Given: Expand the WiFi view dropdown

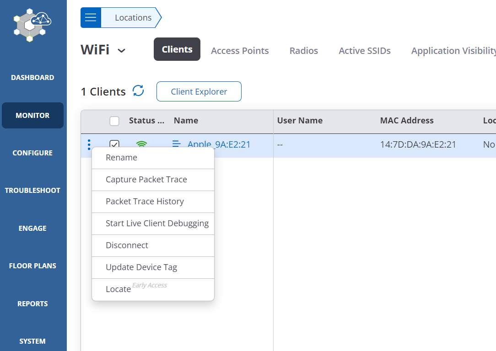Looking at the screenshot, I should tap(121, 50).
